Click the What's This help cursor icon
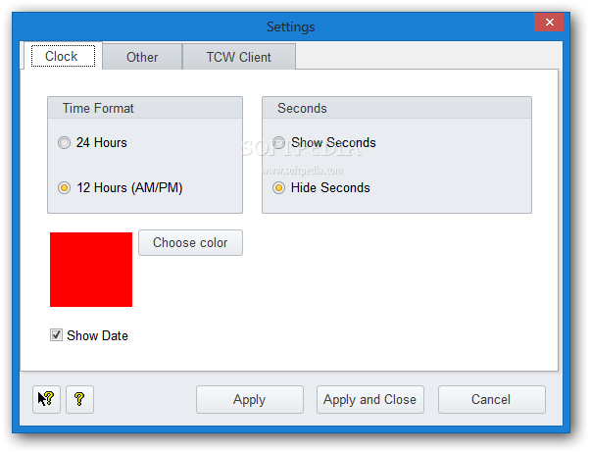590x453 pixels. (x=46, y=399)
